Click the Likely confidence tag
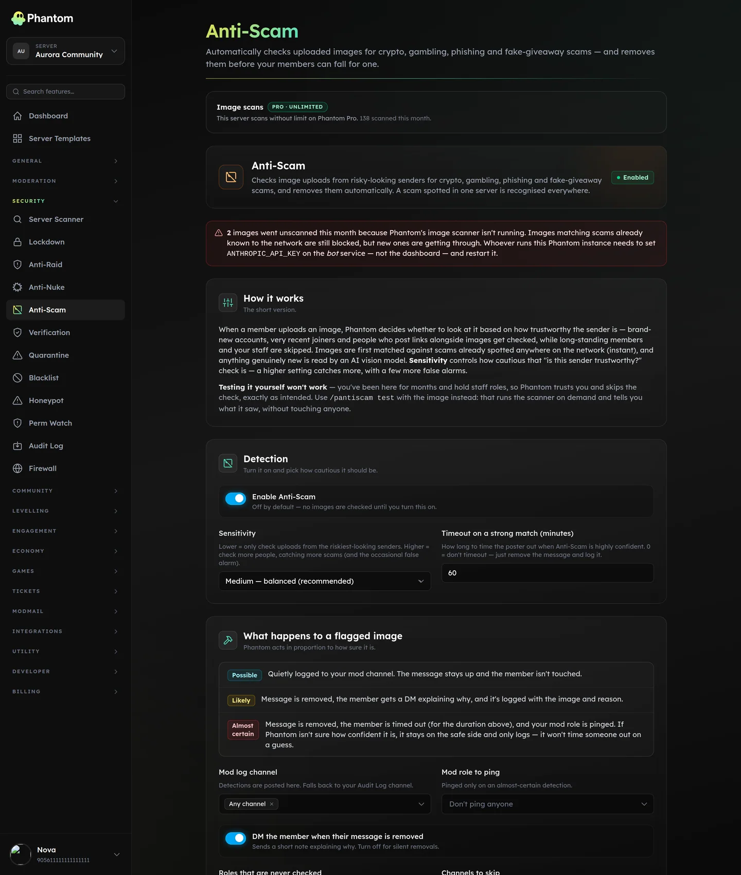The height and width of the screenshot is (875, 741). pos(241,701)
